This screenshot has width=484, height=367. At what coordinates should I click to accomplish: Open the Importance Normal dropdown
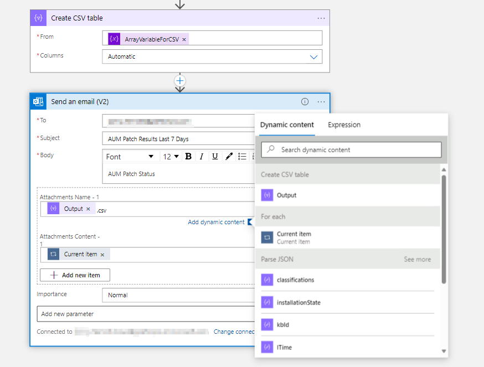pos(178,295)
